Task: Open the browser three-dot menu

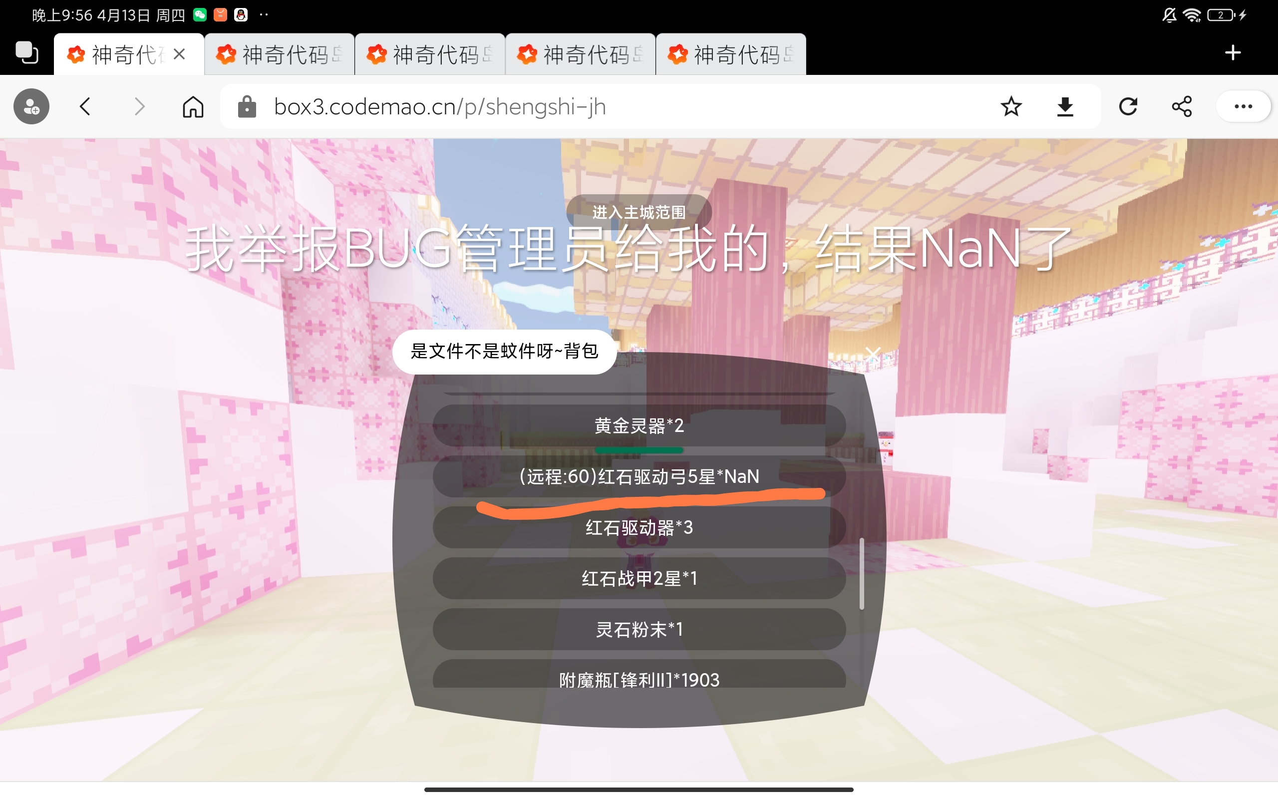Action: point(1243,106)
